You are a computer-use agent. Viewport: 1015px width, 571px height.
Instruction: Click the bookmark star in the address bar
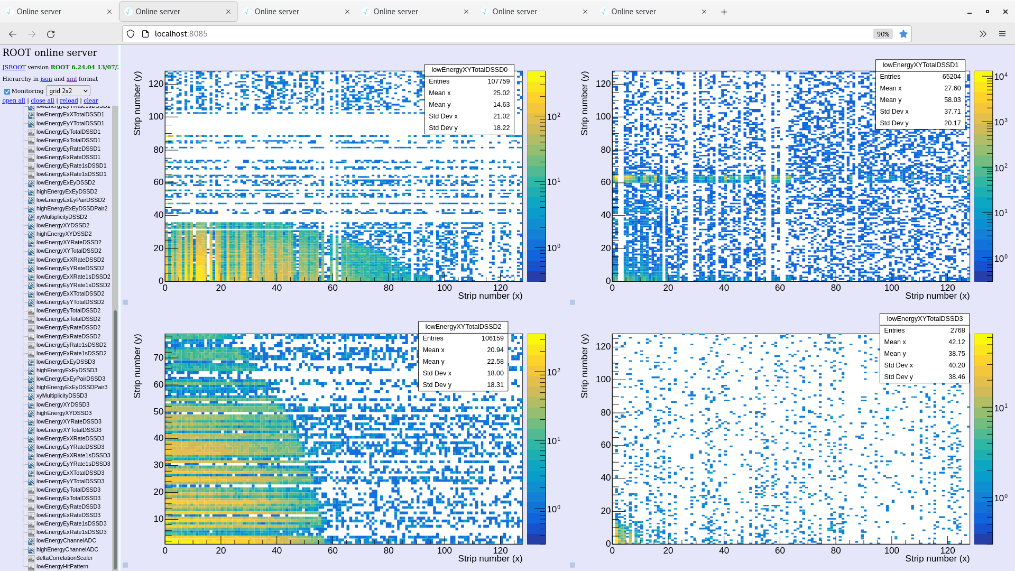pyautogui.click(x=903, y=33)
